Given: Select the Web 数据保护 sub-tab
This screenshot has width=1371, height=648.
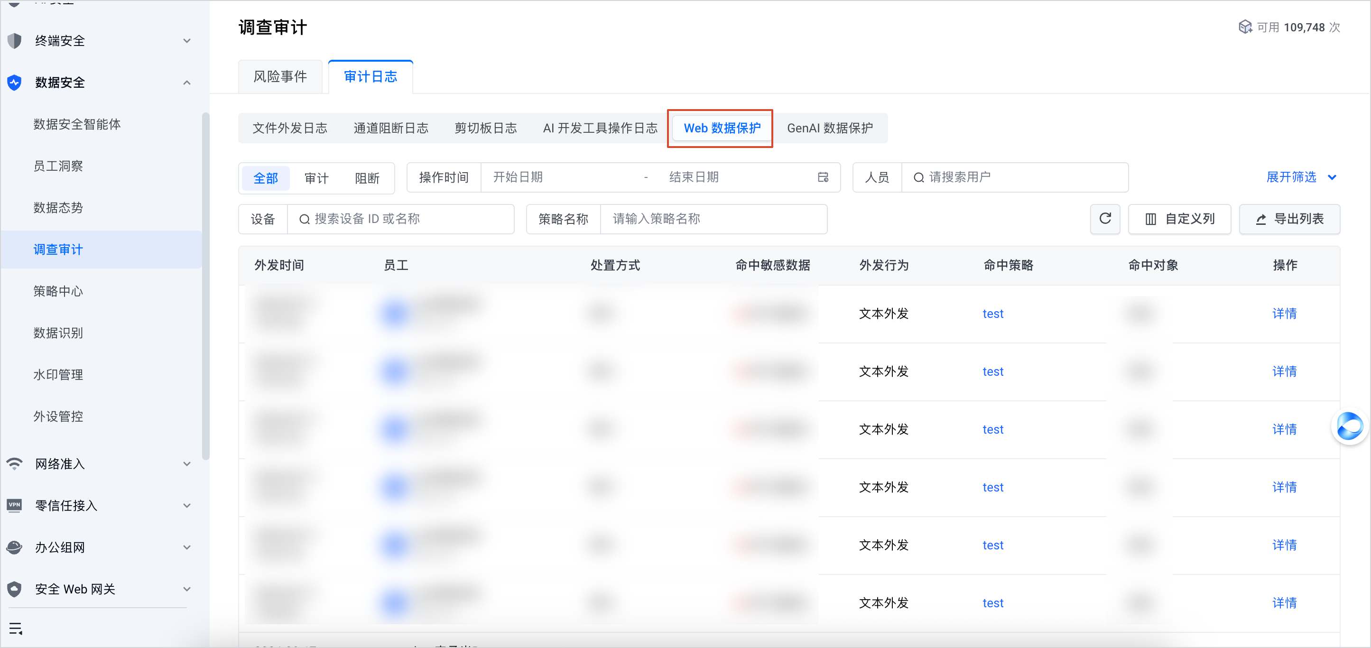Looking at the screenshot, I should pos(722,128).
